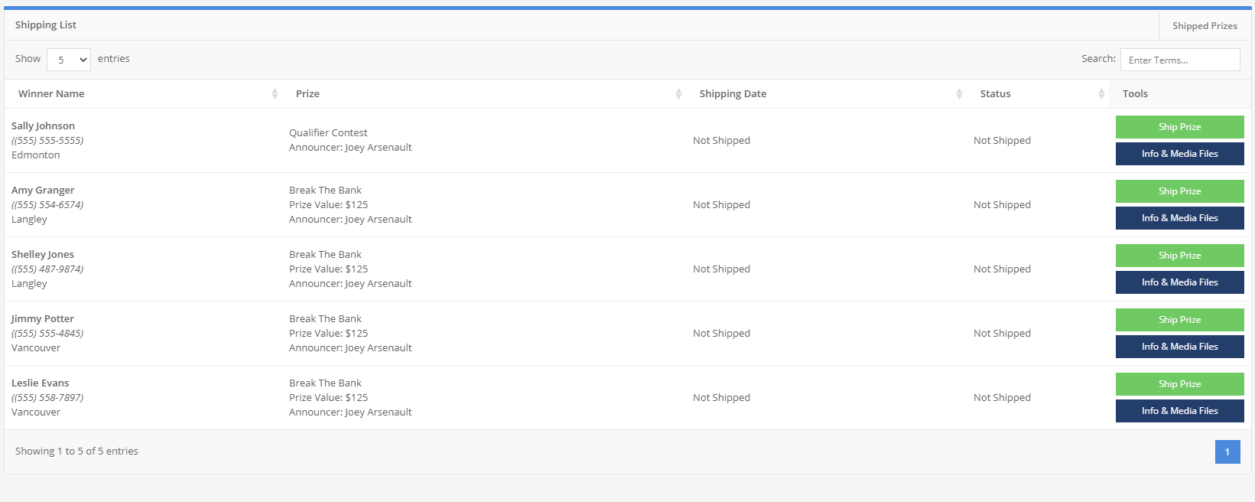Sort table by Prize column
Image resolution: width=1255 pixels, height=502 pixels.
point(307,94)
